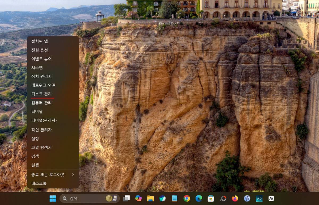Screen dimensions: 319x205
Task: Open Task View from the taskbar
Action: (x=126, y=198)
